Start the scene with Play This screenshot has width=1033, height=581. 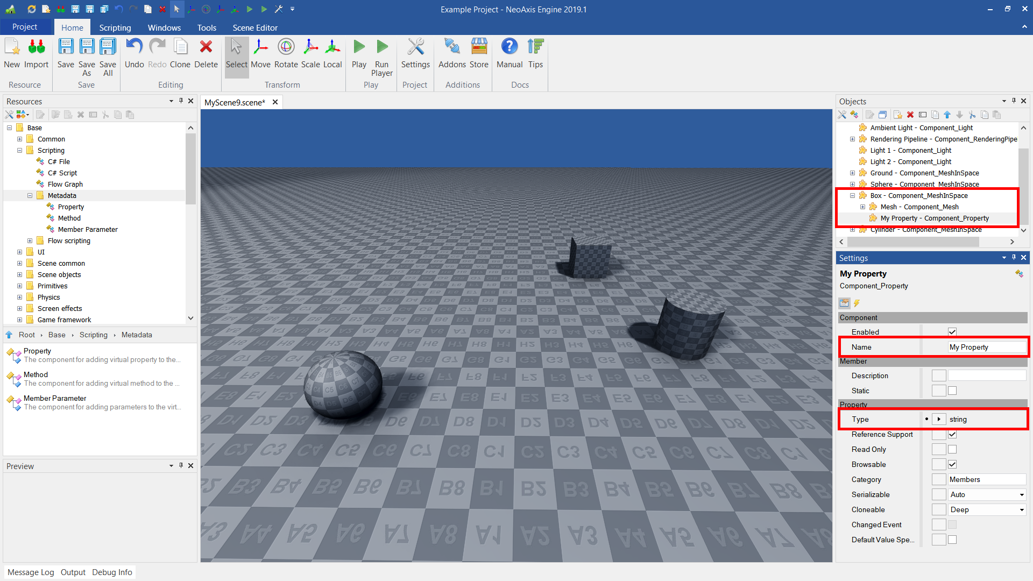[x=359, y=53]
